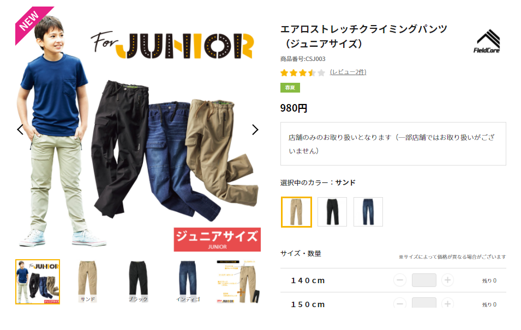
Task: Focus the 150cm quantity input field
Action: 424,303
